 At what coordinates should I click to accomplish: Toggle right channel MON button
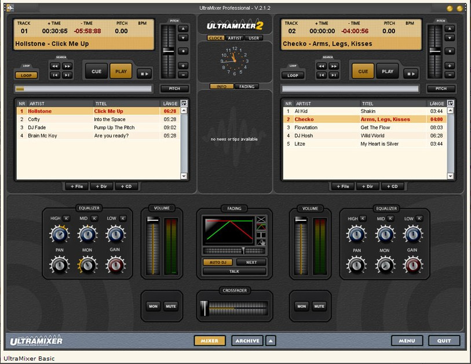tap(302, 306)
